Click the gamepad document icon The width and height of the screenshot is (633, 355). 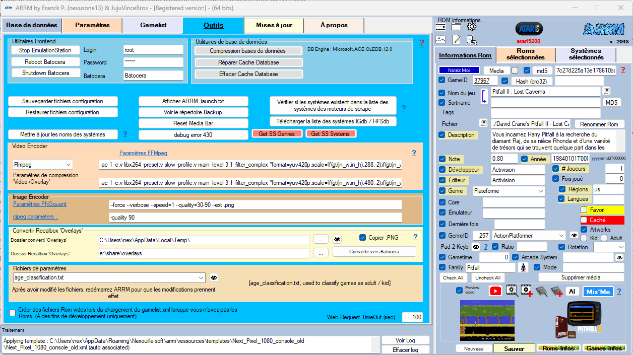(472, 39)
